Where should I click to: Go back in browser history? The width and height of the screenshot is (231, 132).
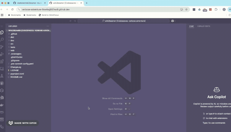point(1,9)
